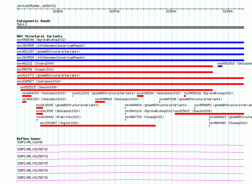Open the nsv4484423 gnomAD variant label

click(x=230, y=117)
